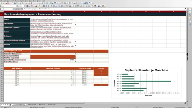Click the Kapazität h/Tag column header cell

point(84,68)
